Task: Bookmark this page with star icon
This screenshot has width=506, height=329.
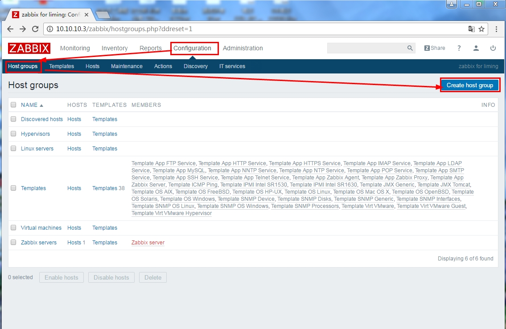Action: [481, 29]
